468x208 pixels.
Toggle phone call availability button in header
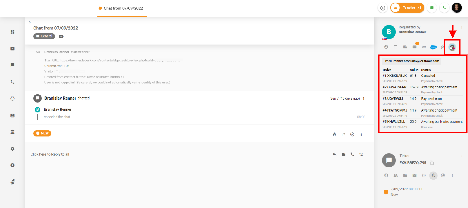click(x=444, y=8)
